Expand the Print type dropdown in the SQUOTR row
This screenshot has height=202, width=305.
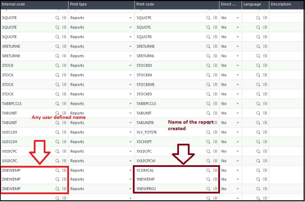coord(130,37)
